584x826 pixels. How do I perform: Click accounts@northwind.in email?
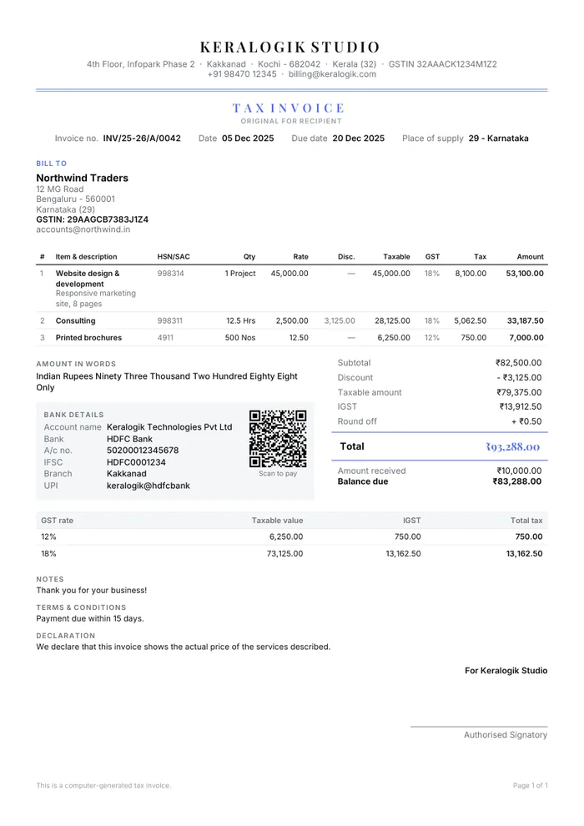pos(83,229)
